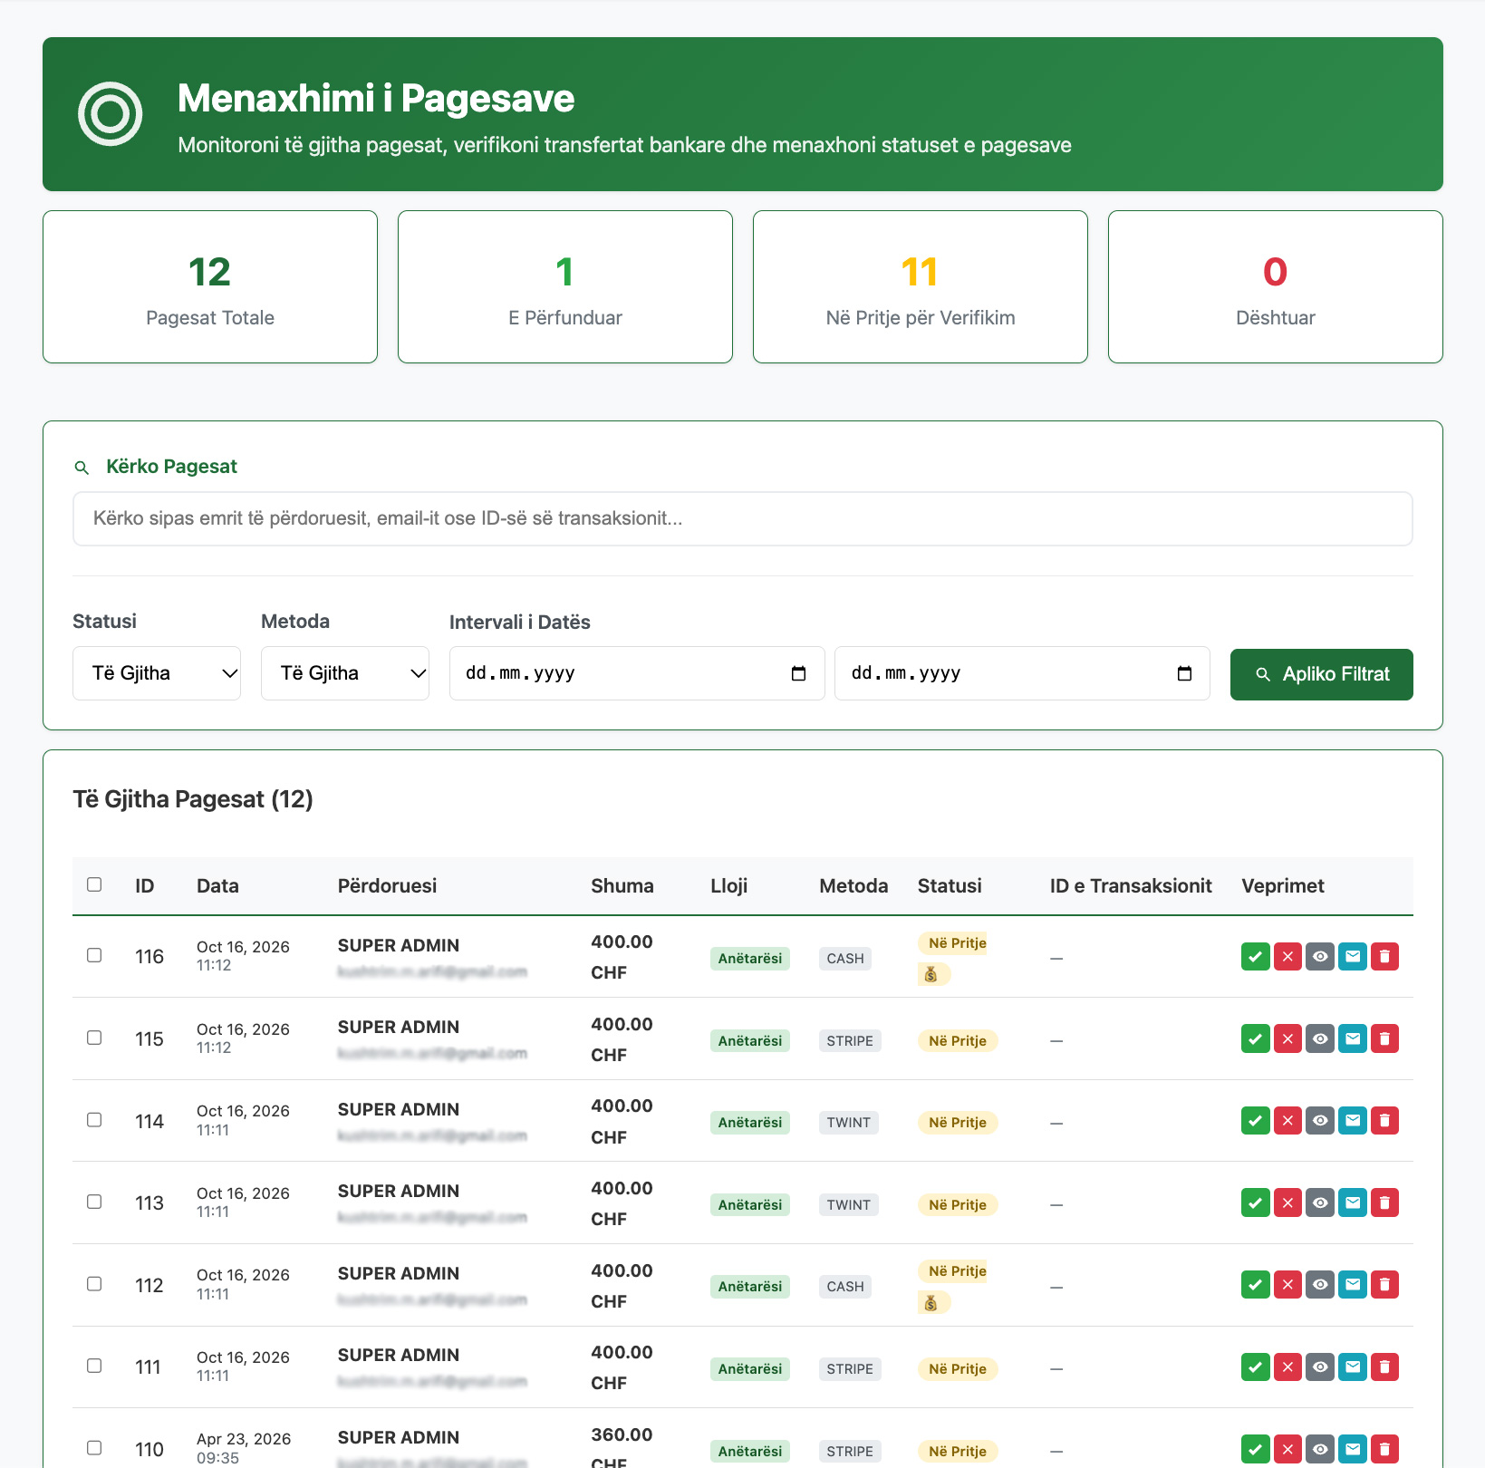
Task: Click Apliko Filtrat button
Action: 1321,674
